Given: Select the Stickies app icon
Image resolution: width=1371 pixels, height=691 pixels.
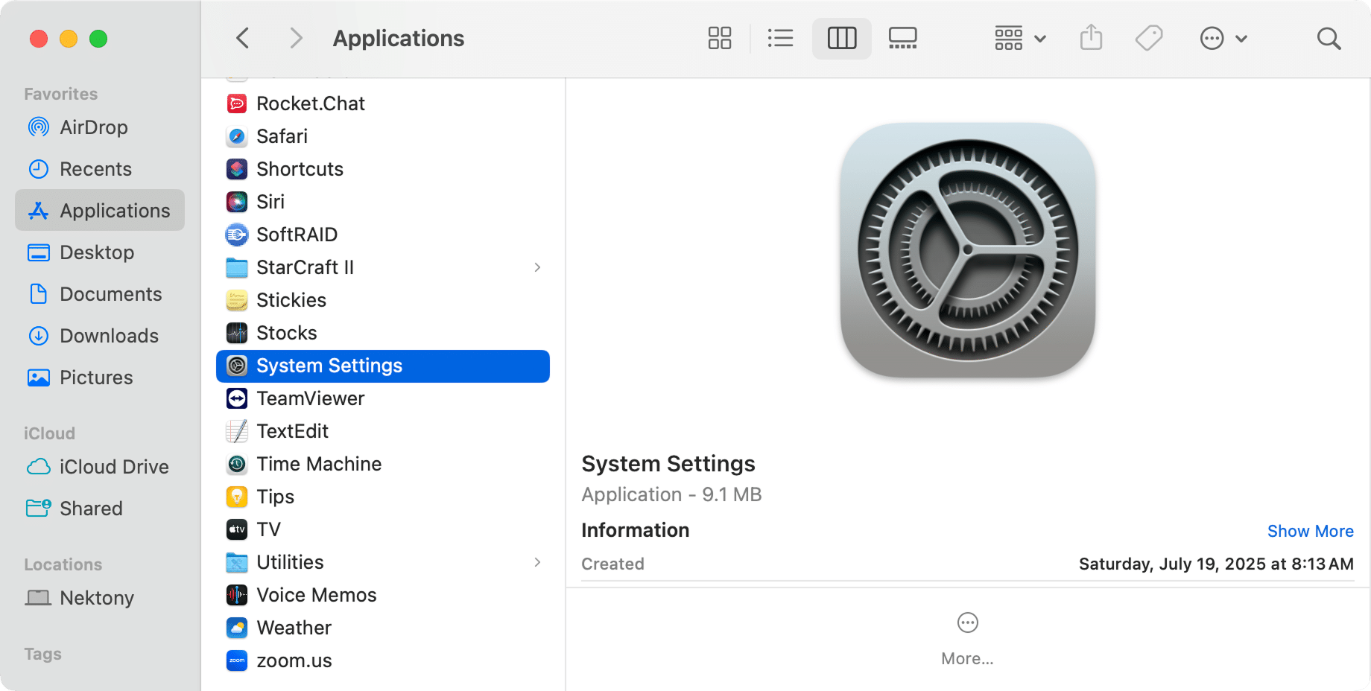Looking at the screenshot, I should [x=237, y=300].
